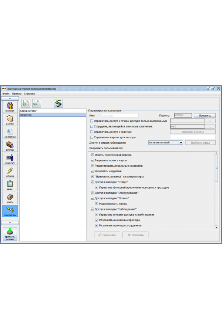222x329 pixels.
Task: Enable 'Ограничить доступ к отделам' checkbox
Action: pos(92,132)
